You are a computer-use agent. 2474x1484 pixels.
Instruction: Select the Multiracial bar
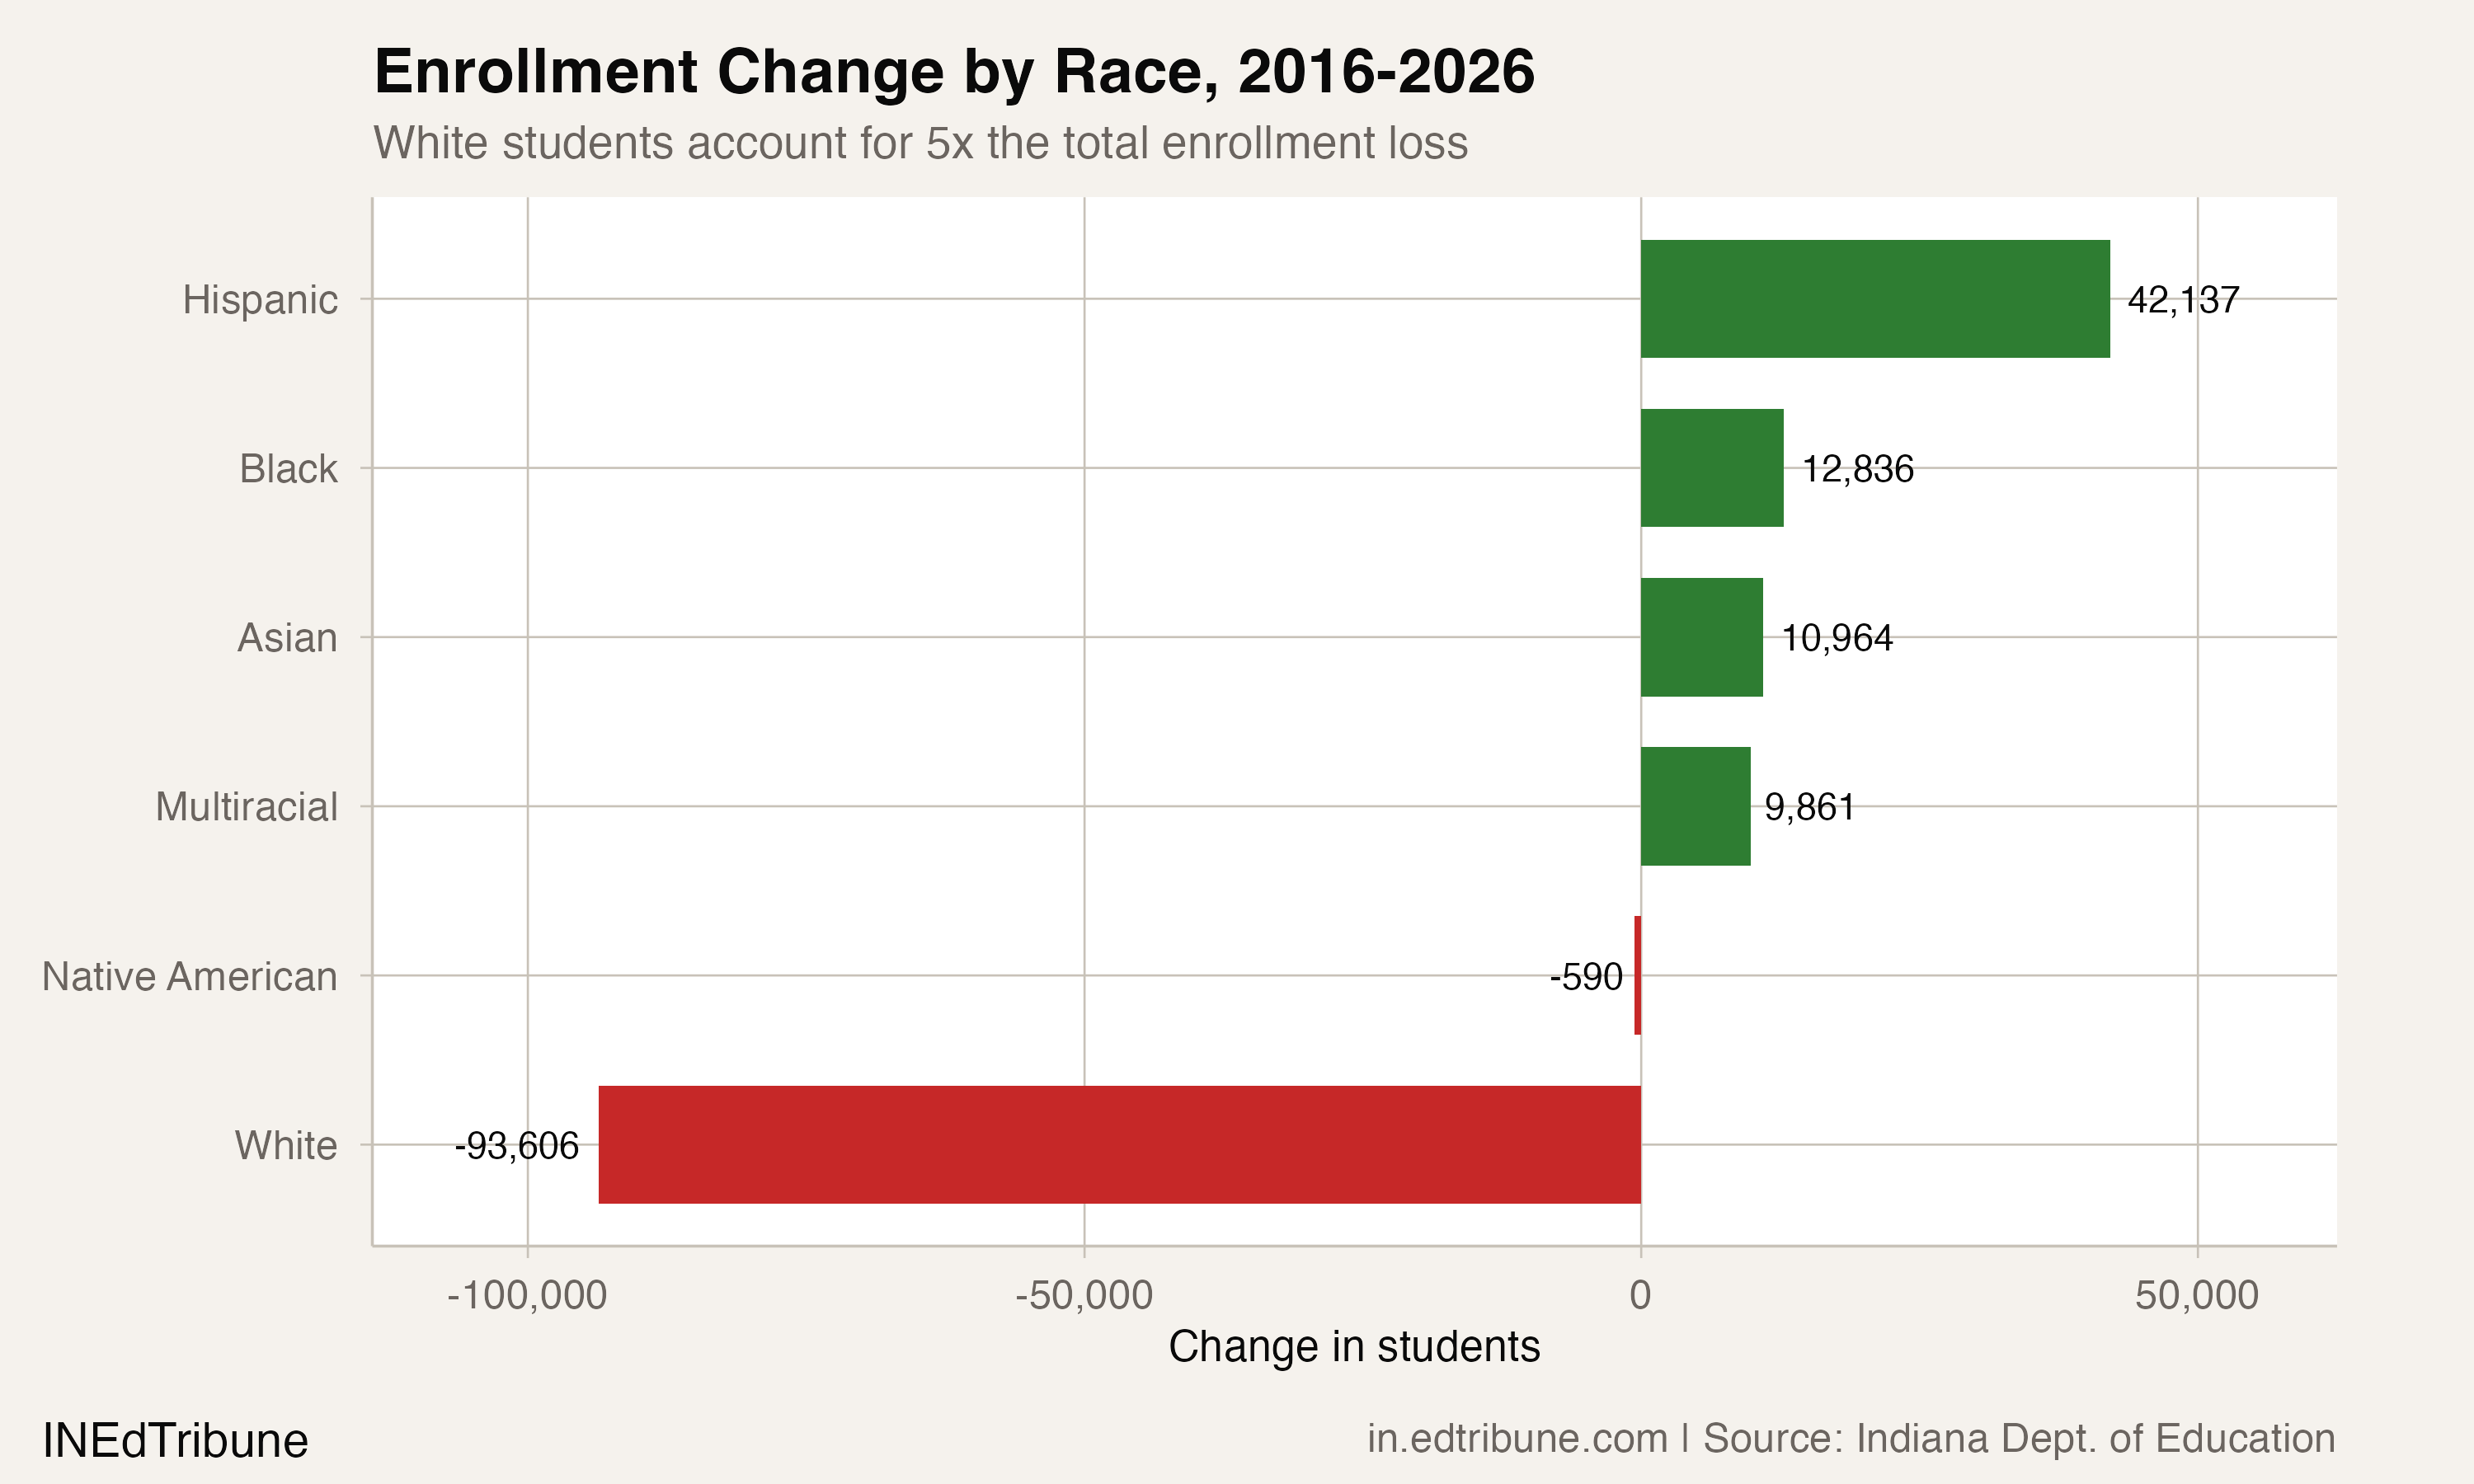pyautogui.click(x=1695, y=806)
